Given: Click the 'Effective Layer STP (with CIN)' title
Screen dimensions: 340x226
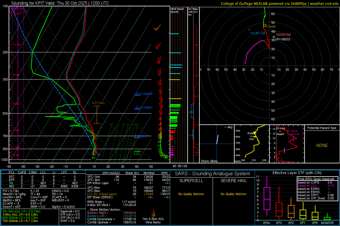Looking at the screenshot, I should click(x=297, y=173).
